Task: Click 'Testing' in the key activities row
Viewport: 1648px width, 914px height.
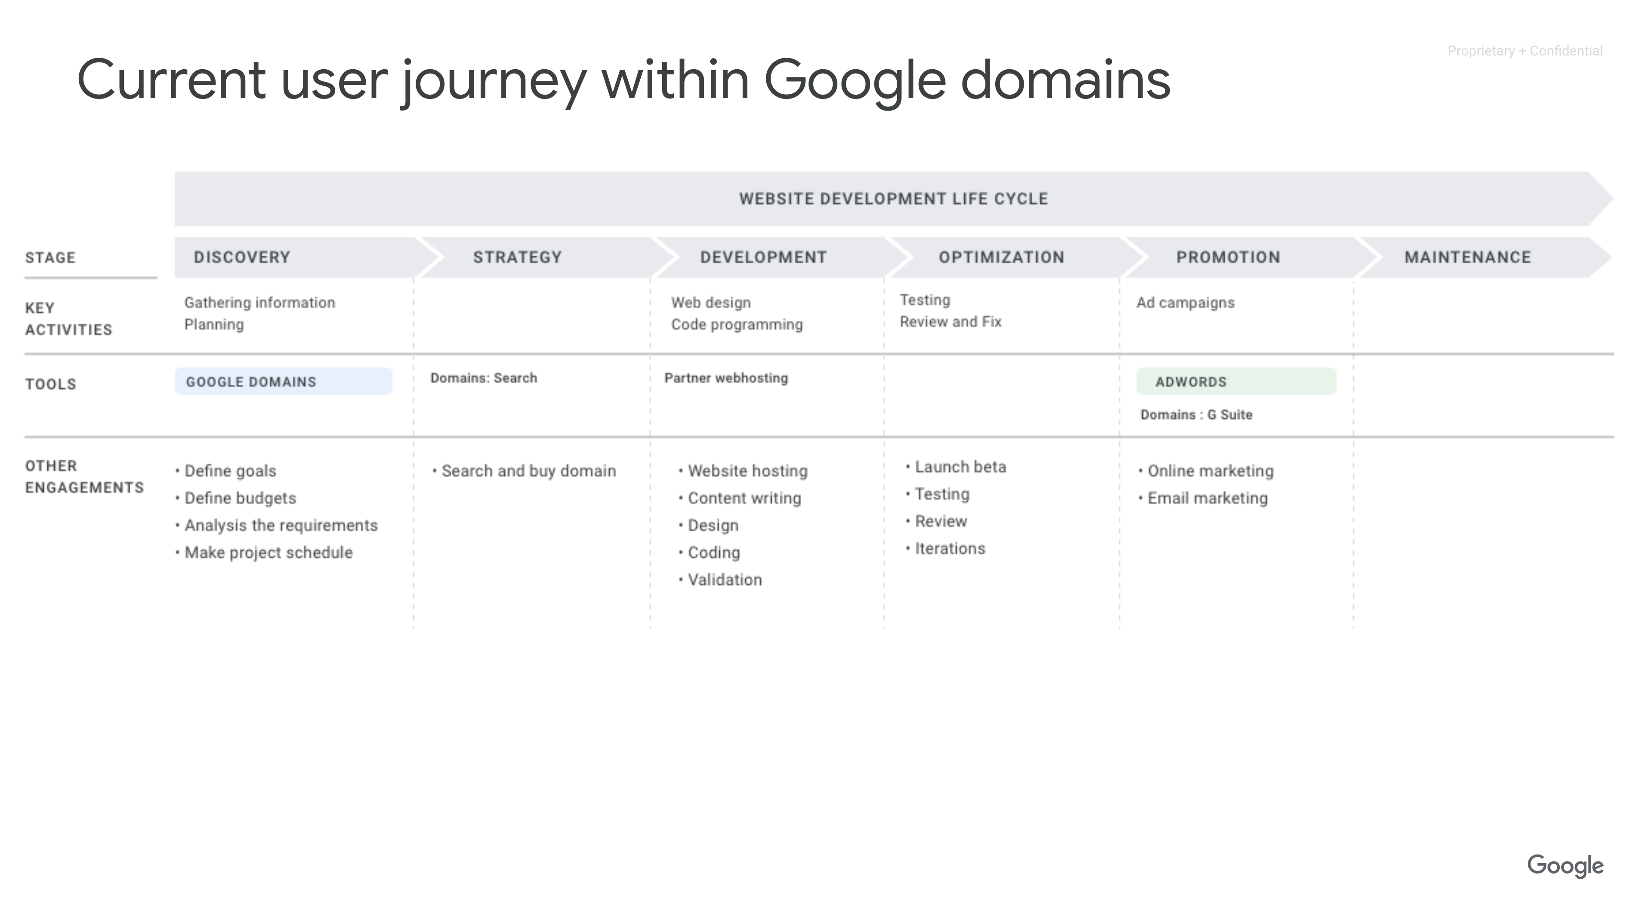Action: [x=925, y=300]
